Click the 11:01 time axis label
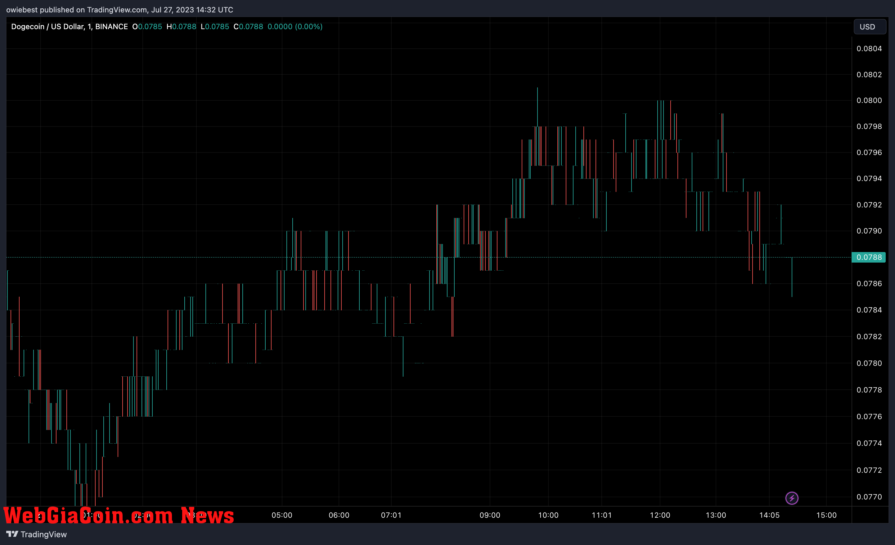The width and height of the screenshot is (895, 545). 601,515
